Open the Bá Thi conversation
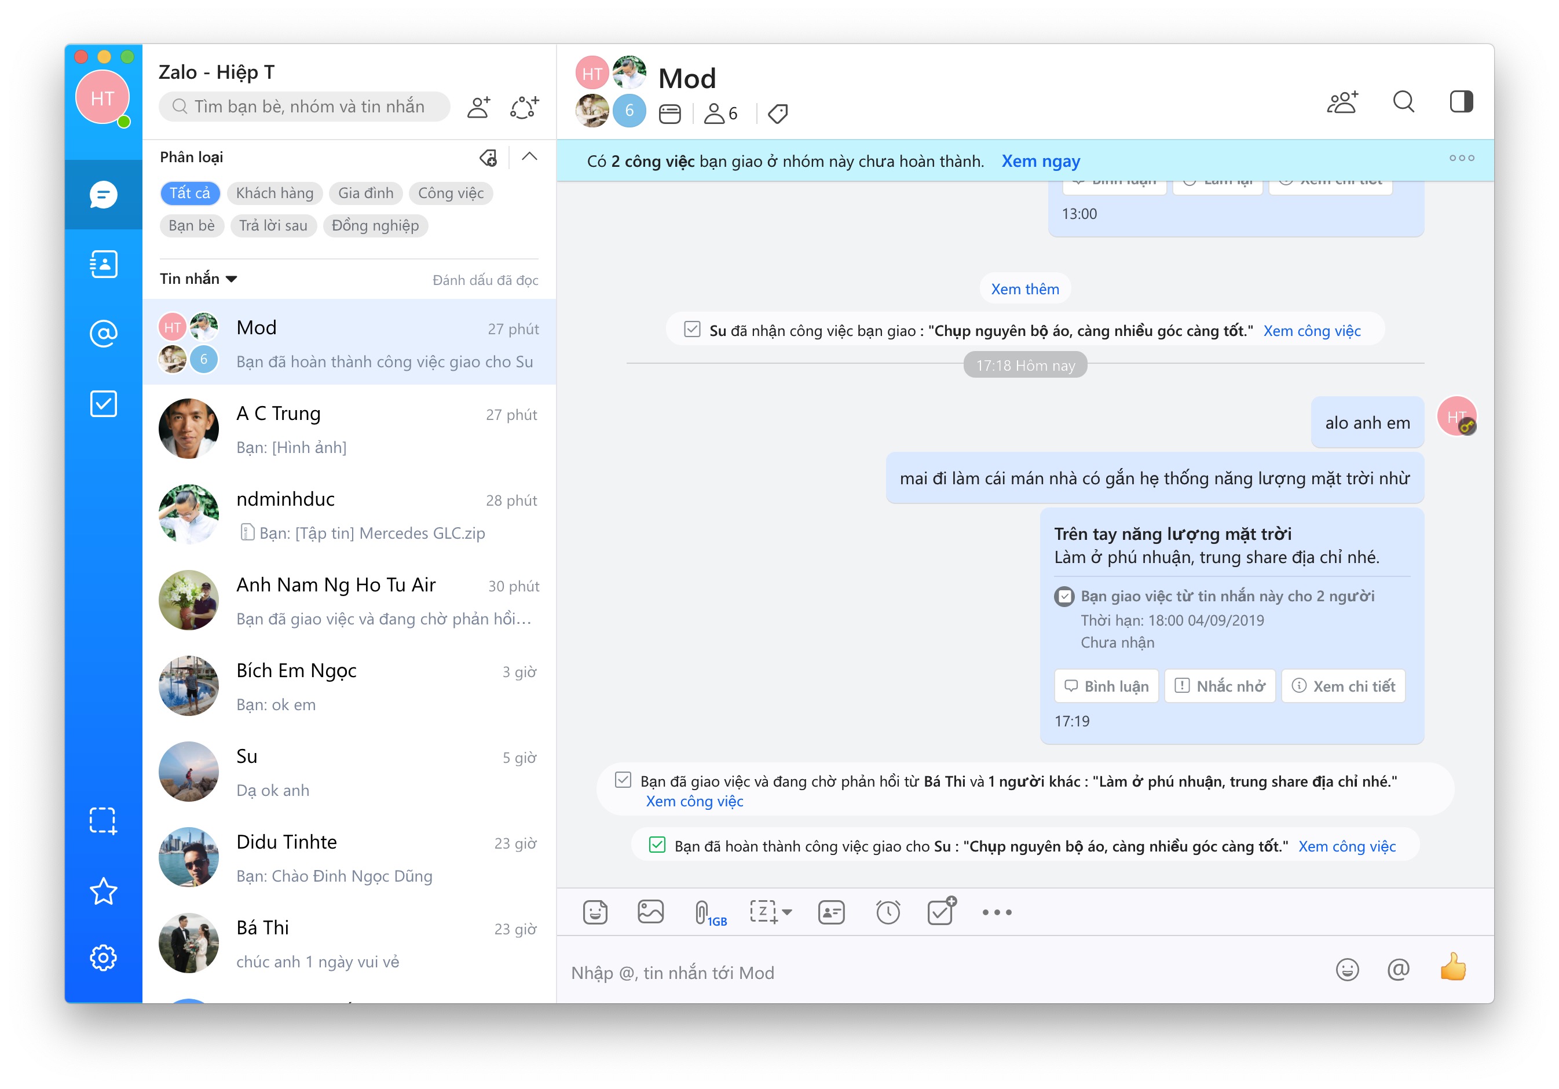Image resolution: width=1559 pixels, height=1089 pixels. coord(349,944)
